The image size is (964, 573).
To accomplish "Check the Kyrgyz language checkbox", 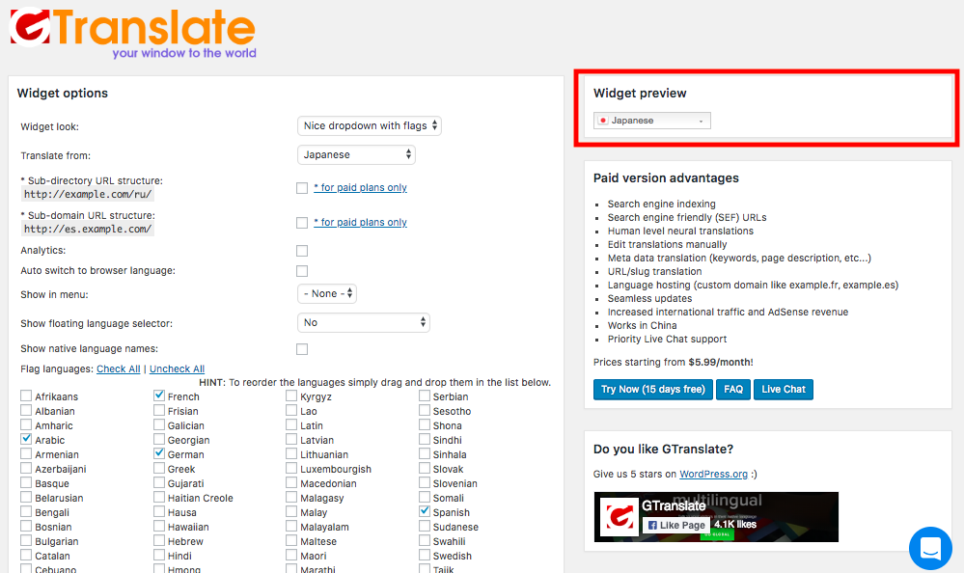I will tap(291, 396).
